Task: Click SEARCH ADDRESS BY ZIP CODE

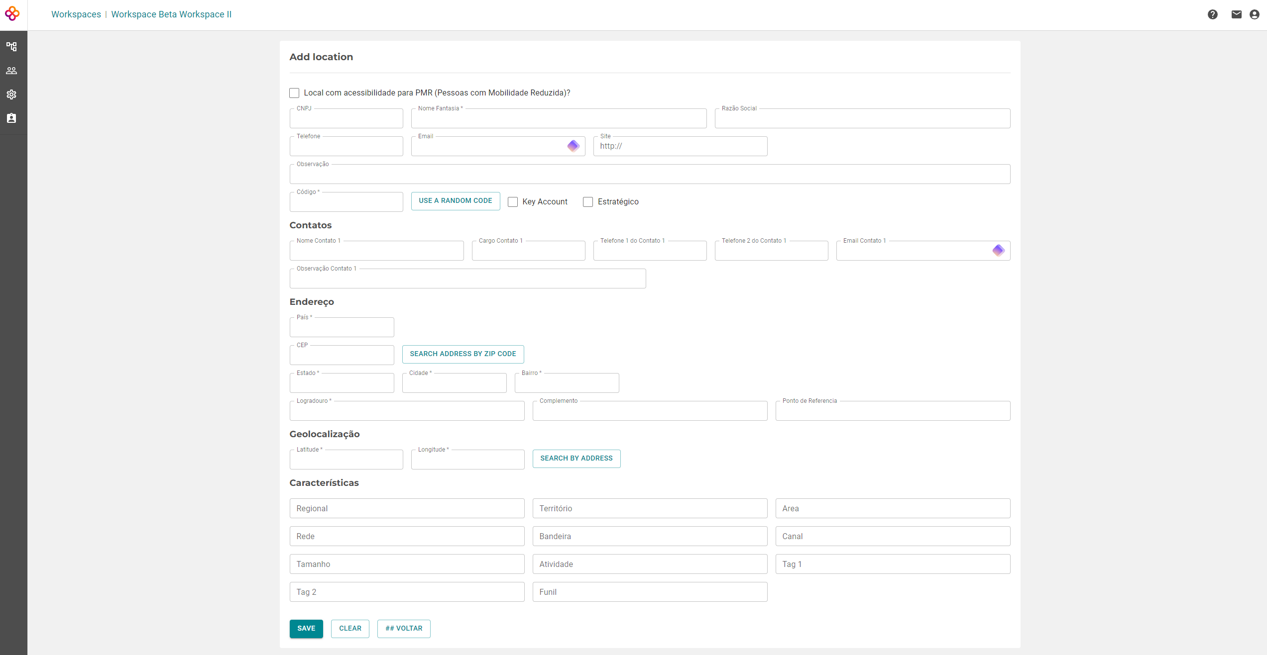Action: (x=462, y=354)
